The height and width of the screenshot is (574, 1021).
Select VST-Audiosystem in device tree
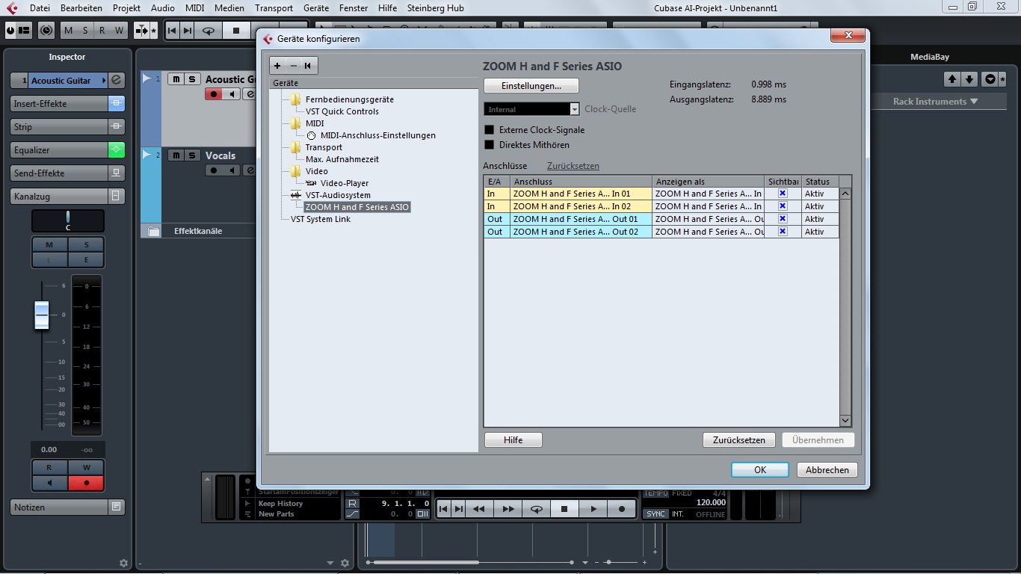click(x=338, y=195)
